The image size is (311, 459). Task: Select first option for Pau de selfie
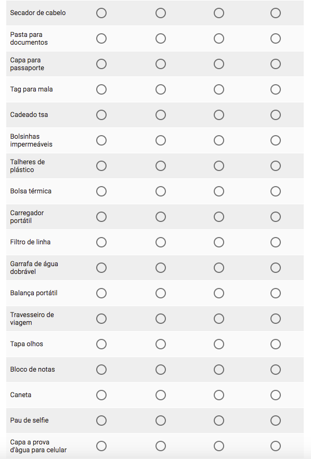(101, 421)
